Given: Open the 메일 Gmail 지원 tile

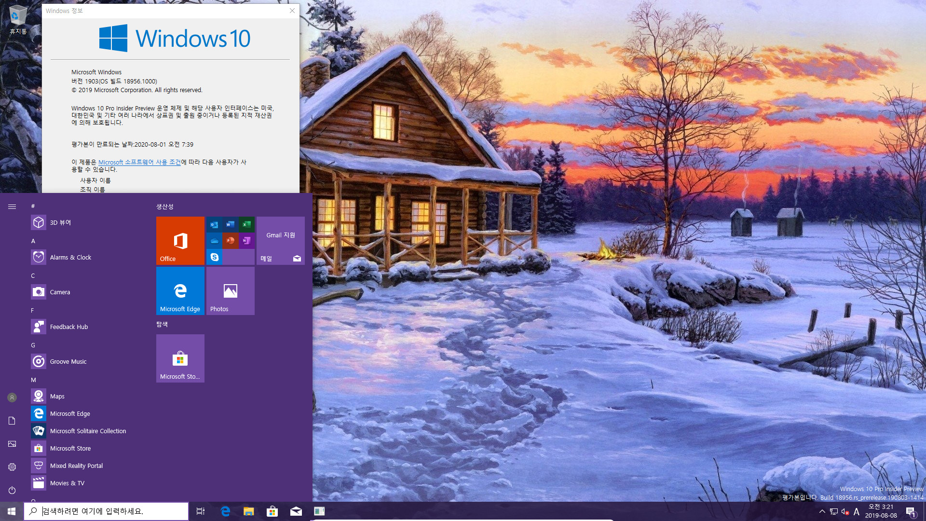Looking at the screenshot, I should point(281,241).
